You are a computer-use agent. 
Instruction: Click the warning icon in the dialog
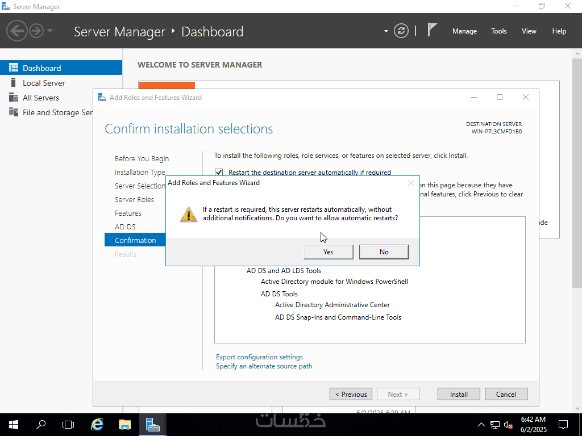click(189, 214)
